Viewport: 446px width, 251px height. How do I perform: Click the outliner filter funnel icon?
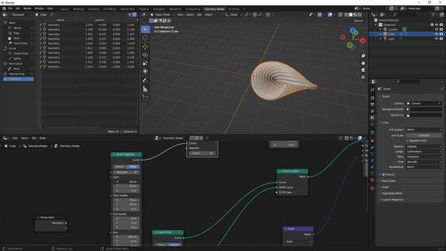[x=433, y=15]
